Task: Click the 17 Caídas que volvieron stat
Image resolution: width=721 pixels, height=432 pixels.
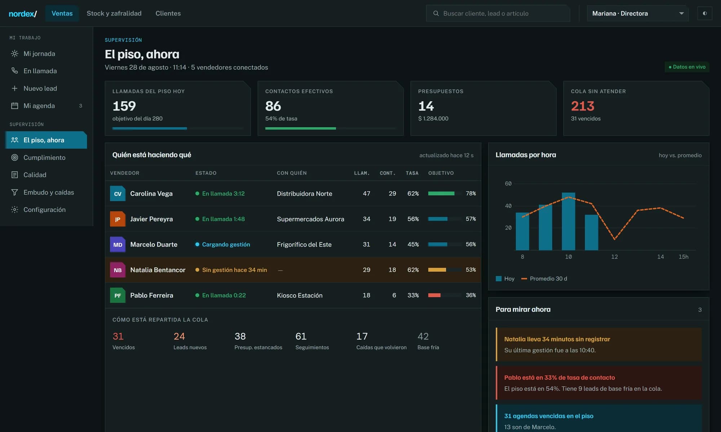Action: [381, 341]
